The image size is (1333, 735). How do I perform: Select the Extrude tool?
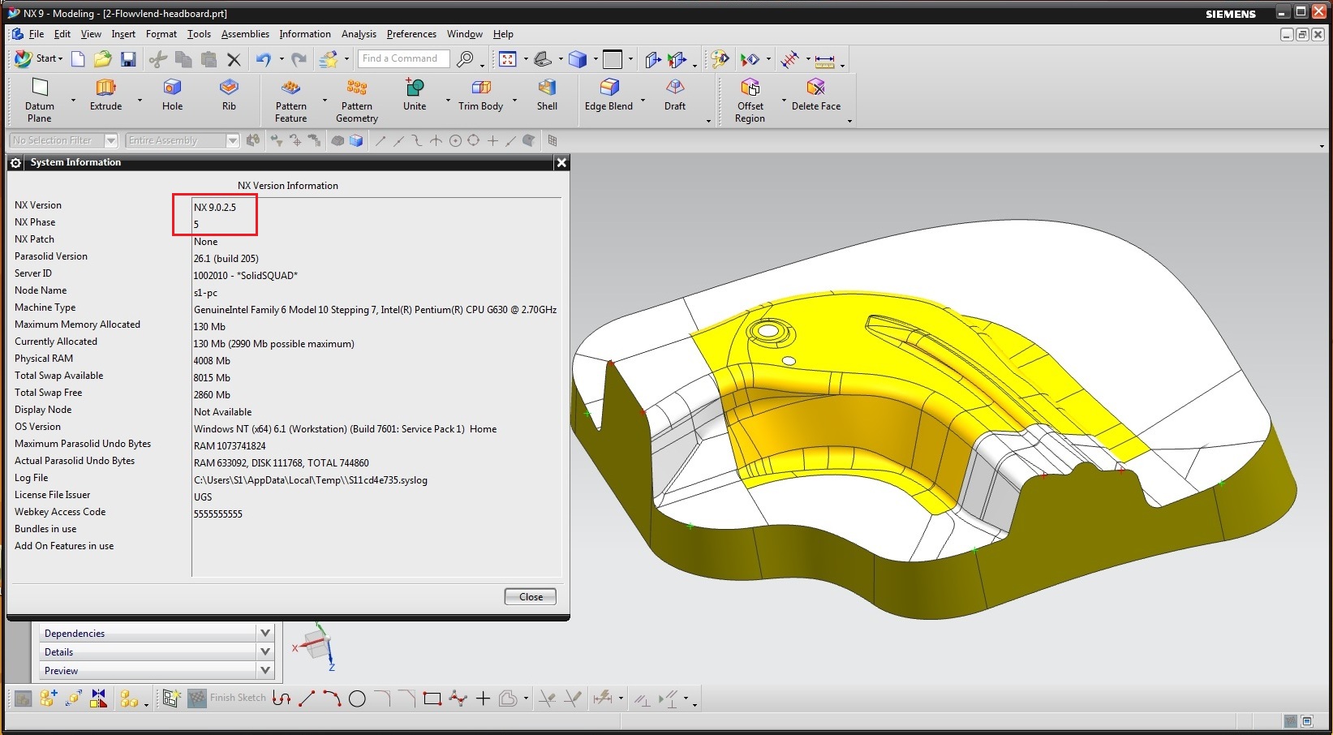pyautogui.click(x=105, y=94)
